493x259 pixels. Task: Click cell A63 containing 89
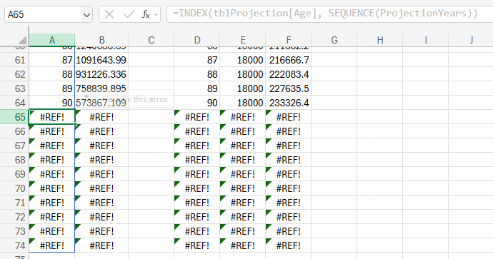pyautogui.click(x=52, y=88)
